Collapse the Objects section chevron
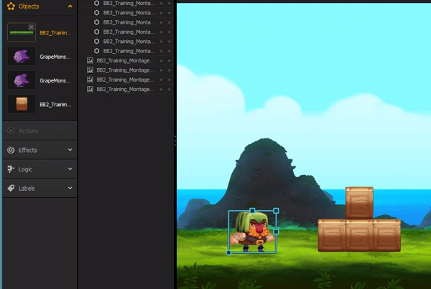The height and width of the screenshot is (289, 431). pos(70,6)
